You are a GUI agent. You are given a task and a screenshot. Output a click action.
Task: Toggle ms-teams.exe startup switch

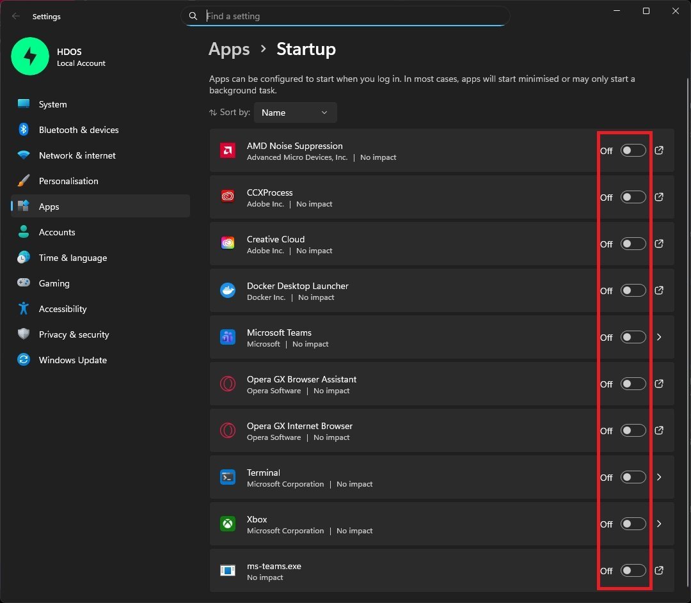[633, 571]
